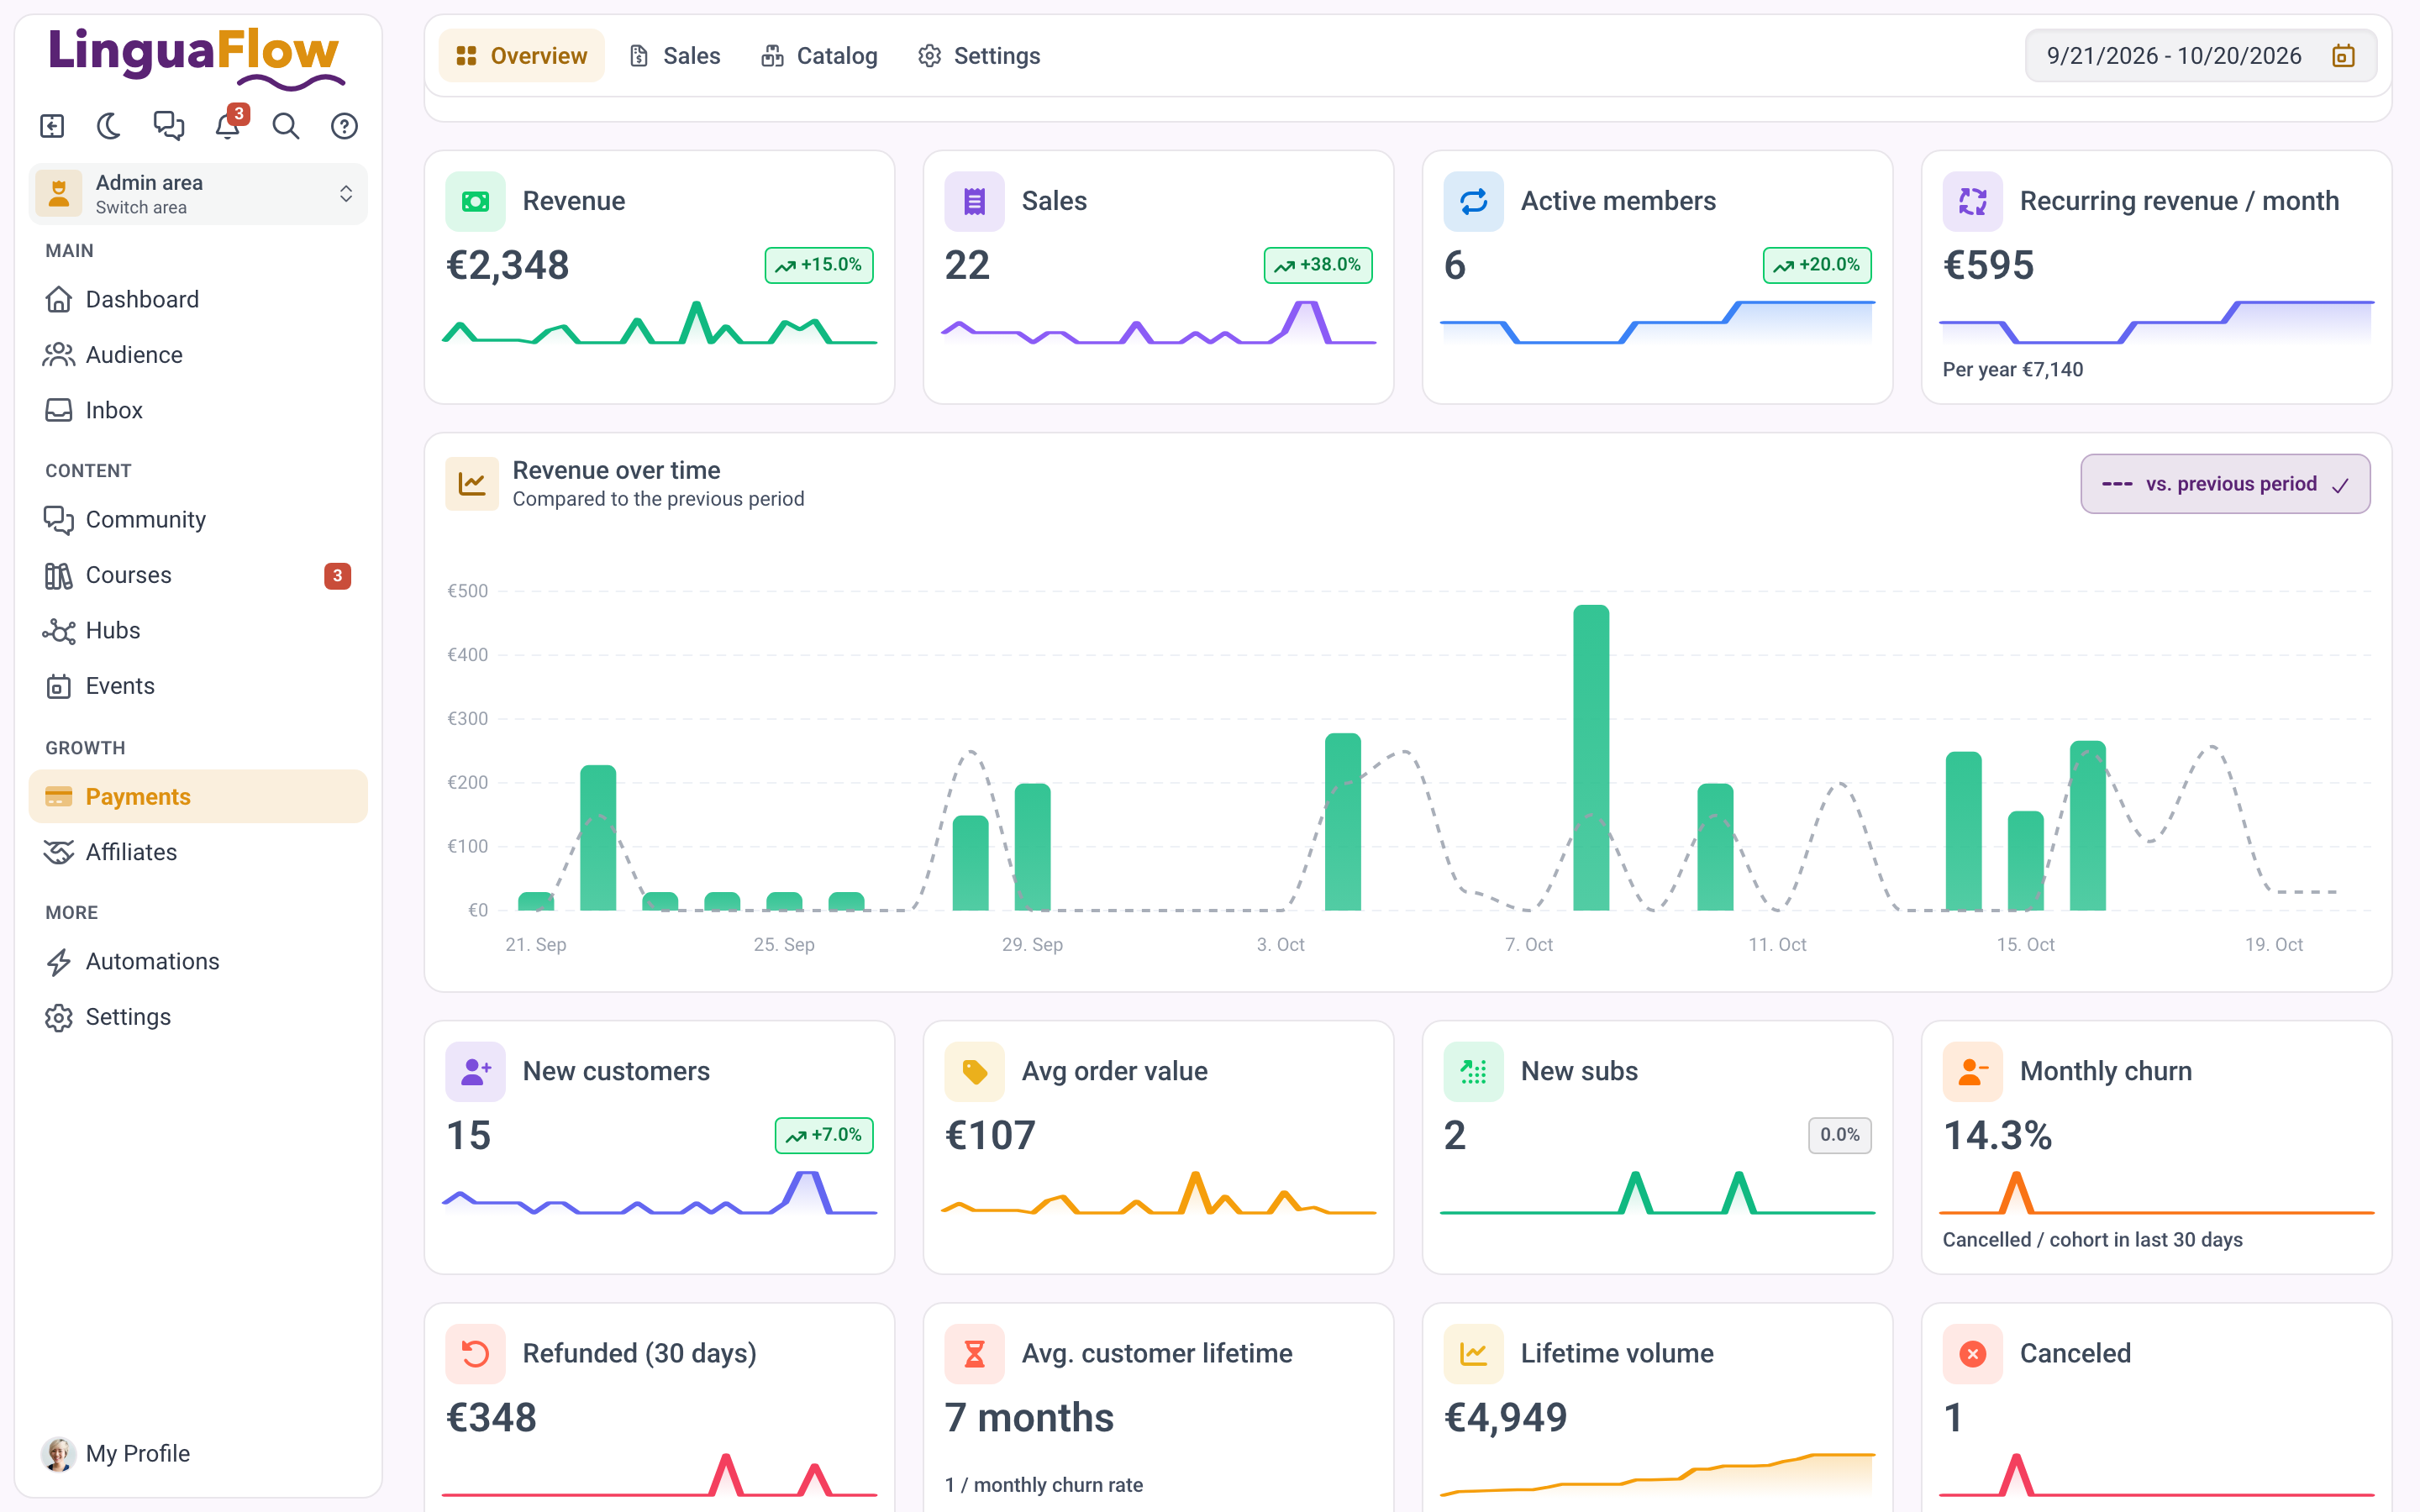
Task: Select Payments in Growth section
Action: [x=198, y=796]
